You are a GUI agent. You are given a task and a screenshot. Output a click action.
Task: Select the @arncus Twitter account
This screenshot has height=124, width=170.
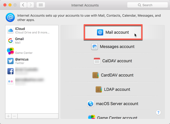click(32, 61)
